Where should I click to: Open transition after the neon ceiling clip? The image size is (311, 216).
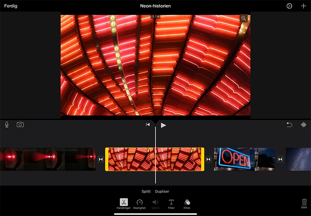(x=208, y=159)
